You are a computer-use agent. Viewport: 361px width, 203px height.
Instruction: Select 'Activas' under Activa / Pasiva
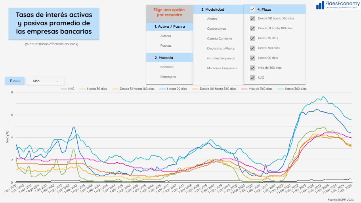pos(166,36)
